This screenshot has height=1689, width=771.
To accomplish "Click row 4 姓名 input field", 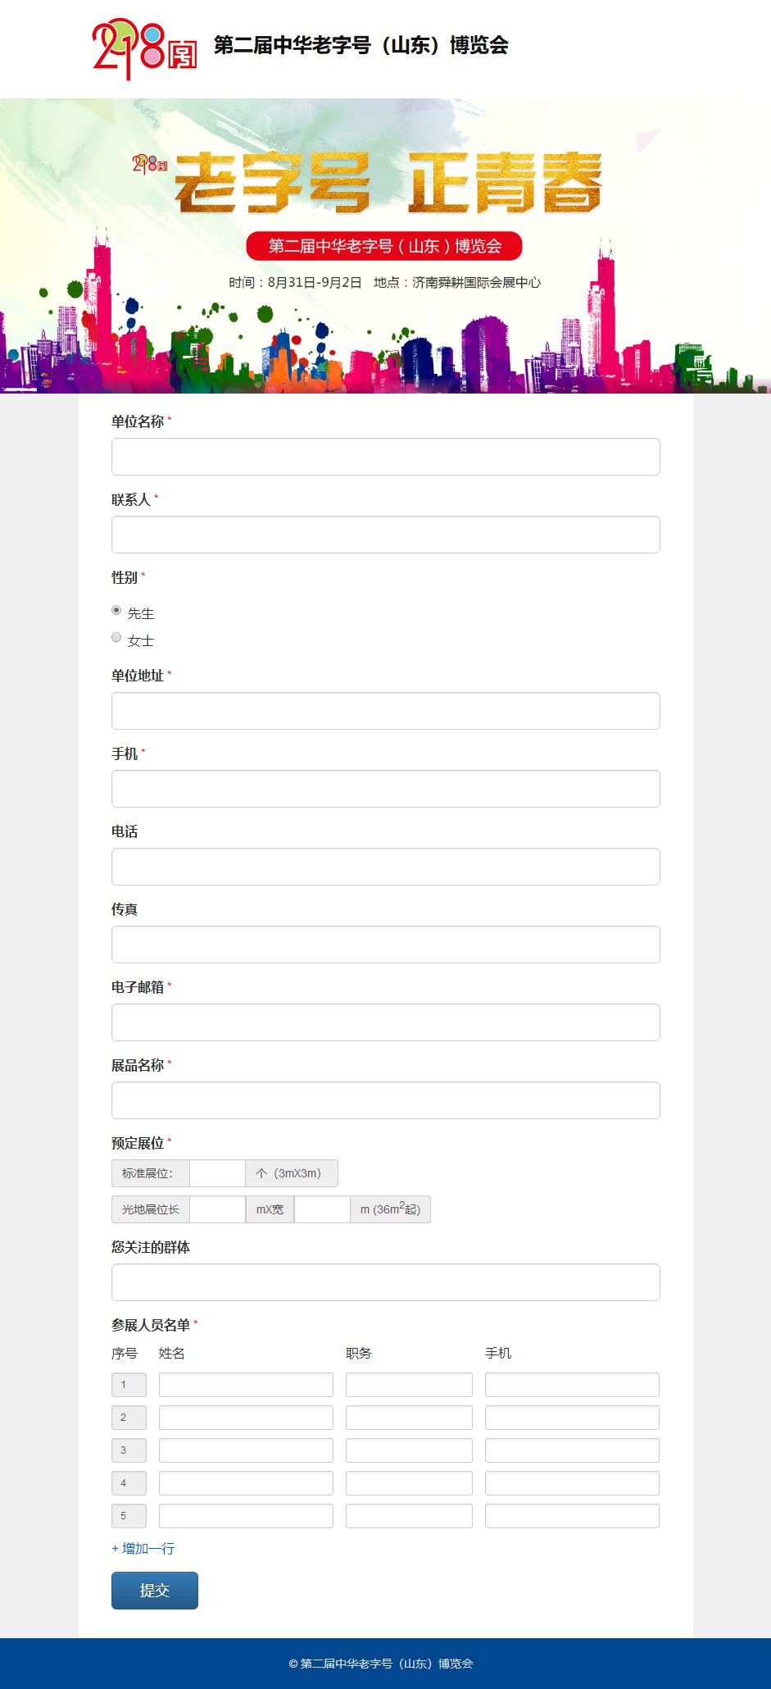I will (246, 1483).
